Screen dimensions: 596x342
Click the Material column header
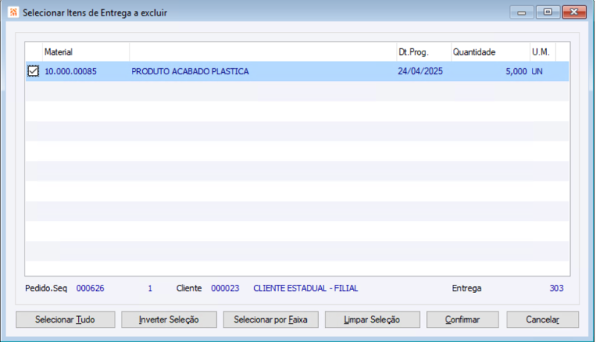[86, 52]
